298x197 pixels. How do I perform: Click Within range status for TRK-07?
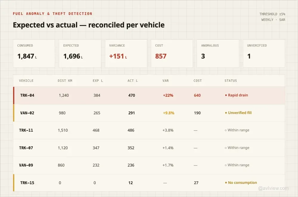pos(237,148)
